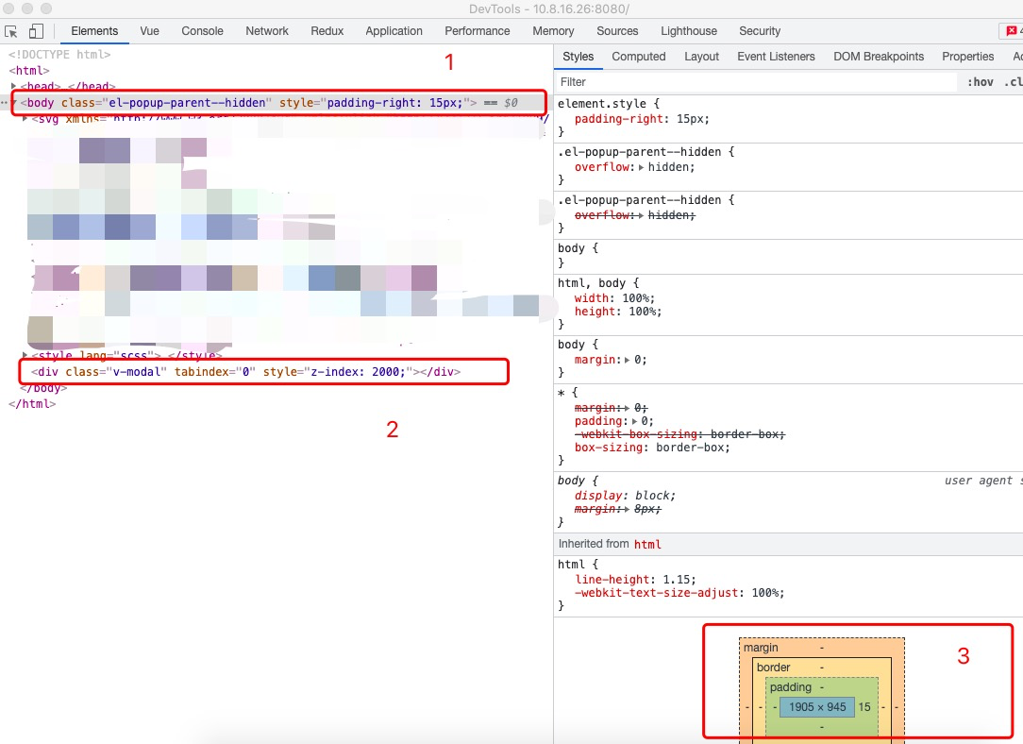
Task: Open the DOM Breakpoints sidebar tab
Action: 879,57
